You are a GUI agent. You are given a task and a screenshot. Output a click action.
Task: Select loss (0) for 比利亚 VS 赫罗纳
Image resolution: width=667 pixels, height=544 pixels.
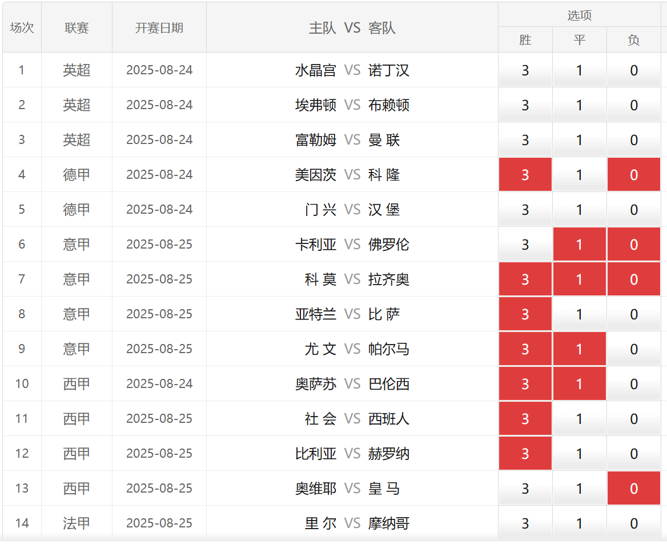click(x=634, y=454)
